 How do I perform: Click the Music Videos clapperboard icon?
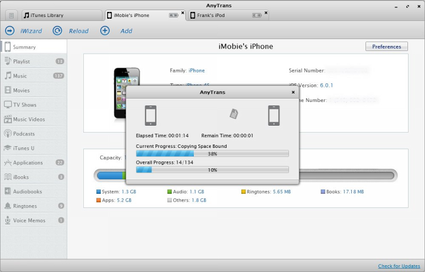(x=7, y=119)
